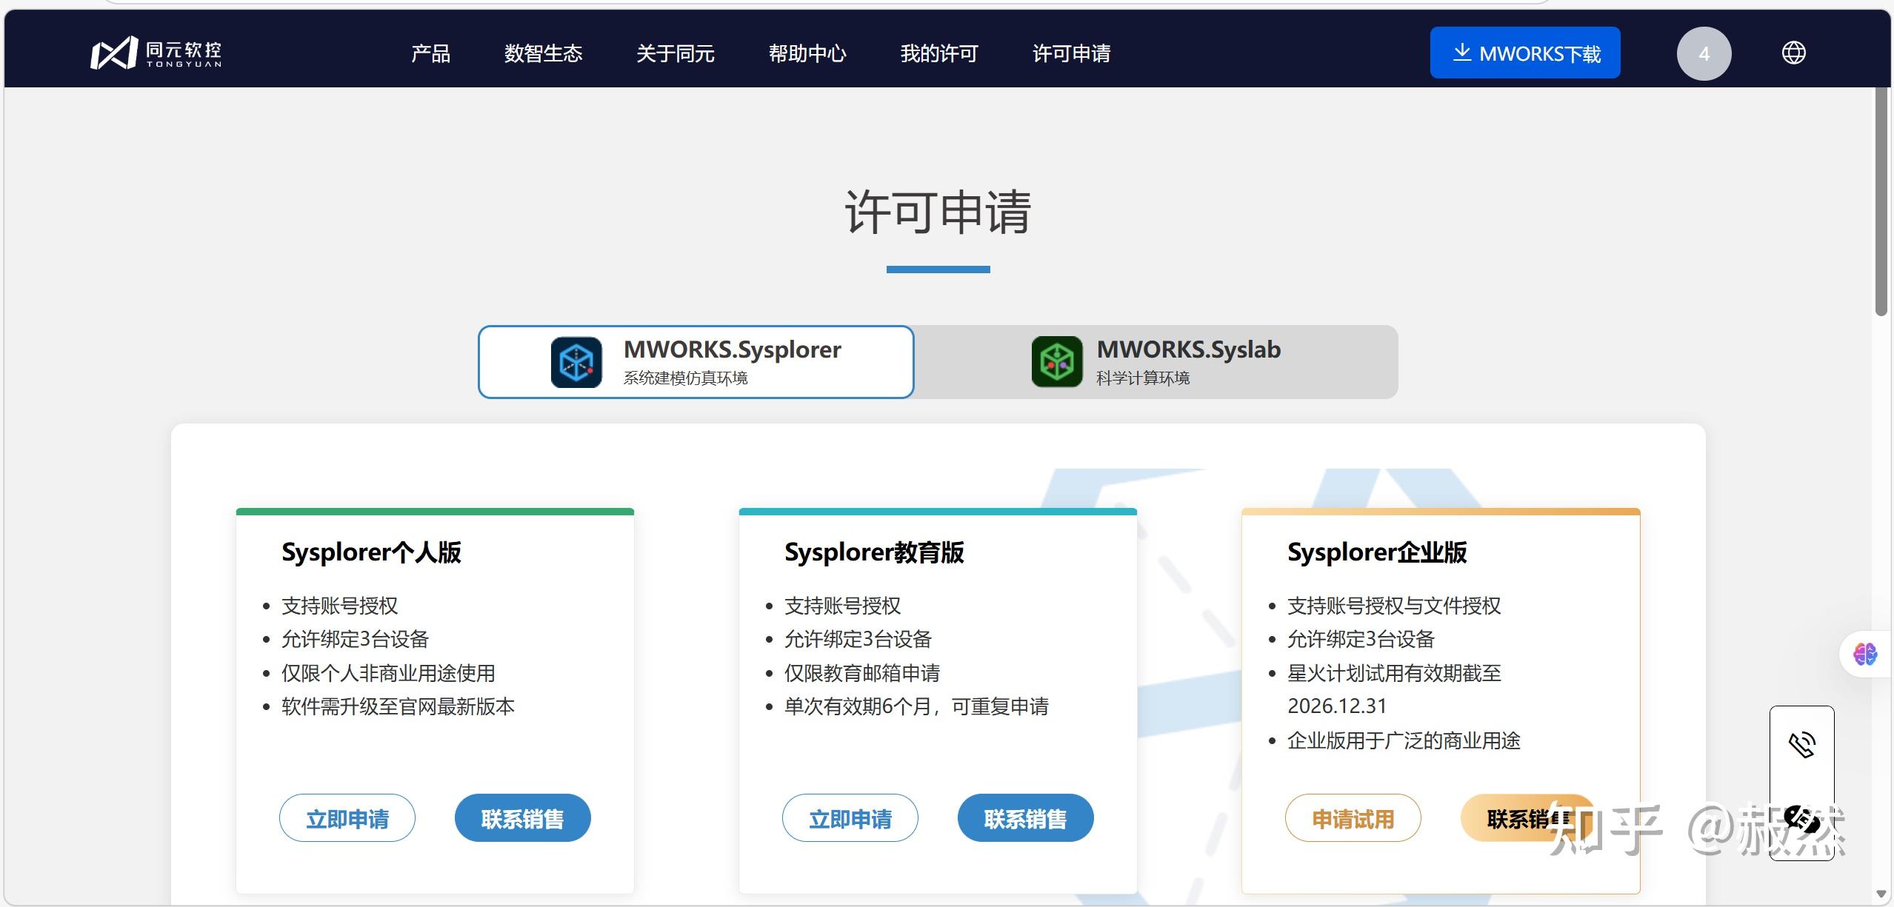Click 立即申请 for Sysplorer个人版
This screenshot has width=1894, height=907.
pos(347,818)
